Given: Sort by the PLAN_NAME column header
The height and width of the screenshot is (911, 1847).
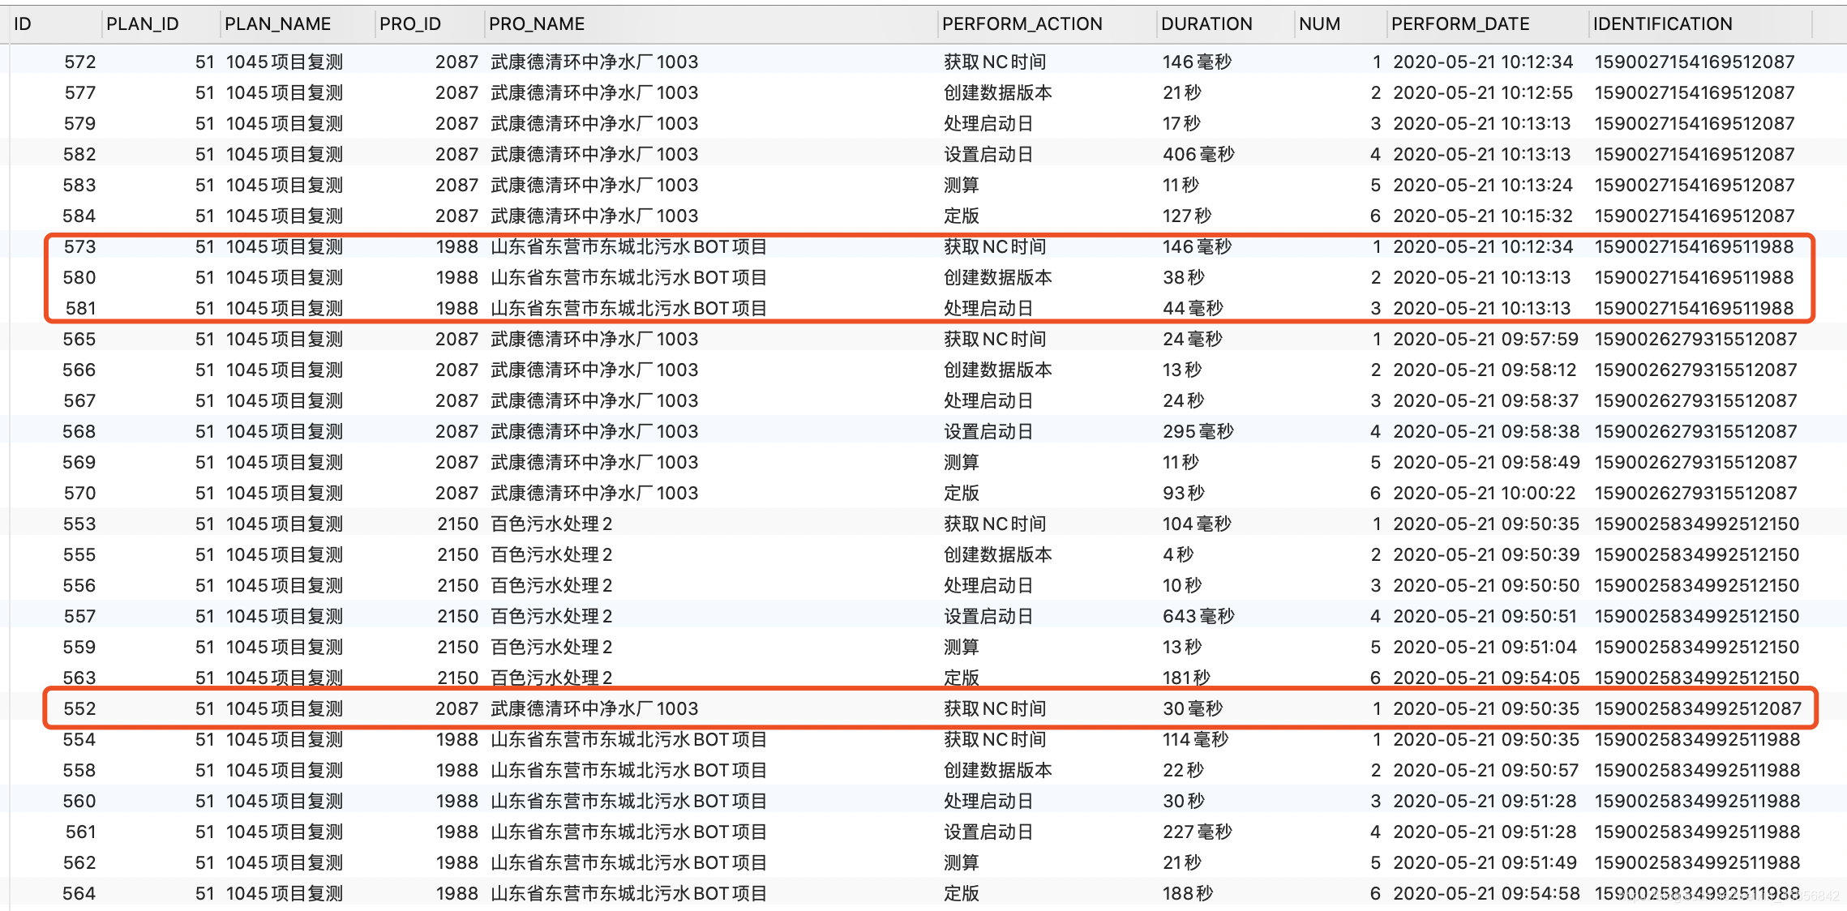Looking at the screenshot, I should (277, 24).
